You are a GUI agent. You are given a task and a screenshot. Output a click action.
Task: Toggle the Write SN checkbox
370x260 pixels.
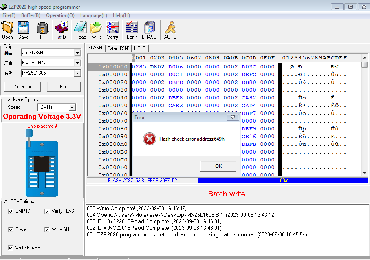pos(47,229)
